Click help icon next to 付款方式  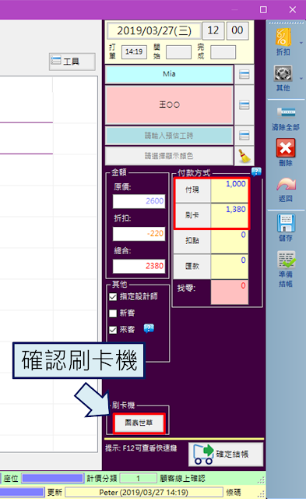point(256,172)
